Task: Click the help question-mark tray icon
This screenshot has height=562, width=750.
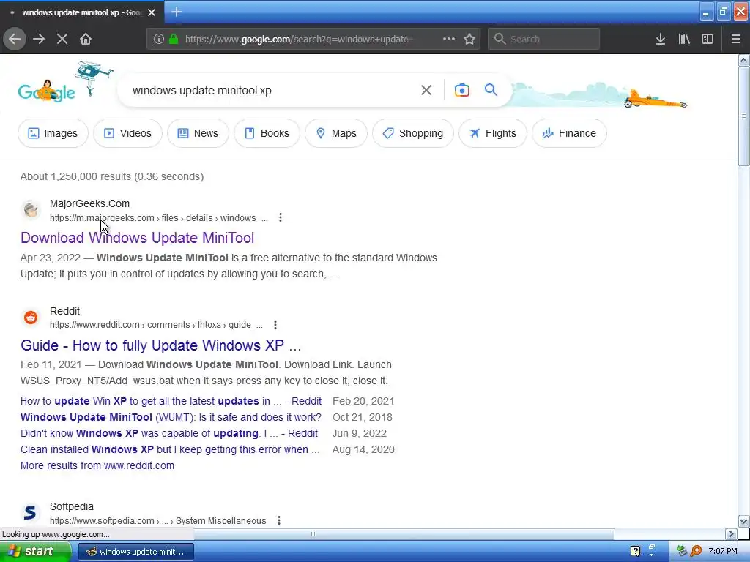Action: pyautogui.click(x=635, y=551)
